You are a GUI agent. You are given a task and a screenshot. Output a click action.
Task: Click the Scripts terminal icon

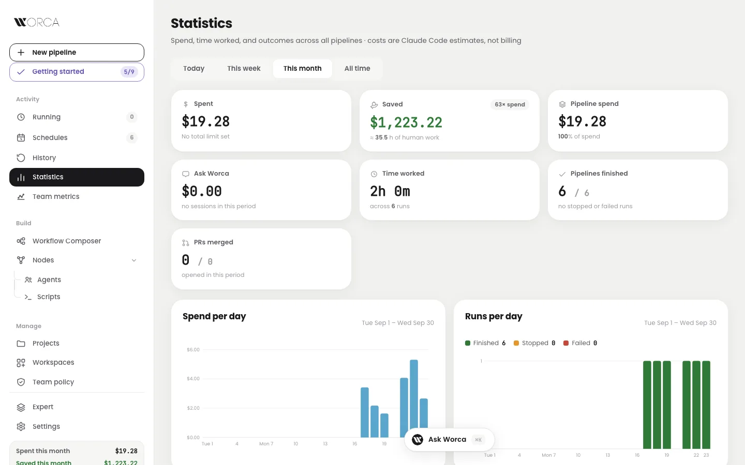pyautogui.click(x=28, y=297)
